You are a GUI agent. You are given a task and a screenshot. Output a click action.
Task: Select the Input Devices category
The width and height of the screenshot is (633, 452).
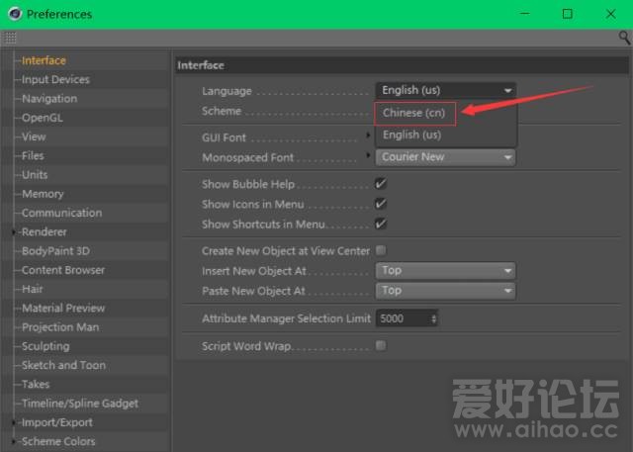coord(55,79)
